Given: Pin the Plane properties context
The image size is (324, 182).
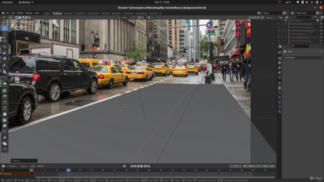Looking at the screenshot, I should click(x=321, y=52).
